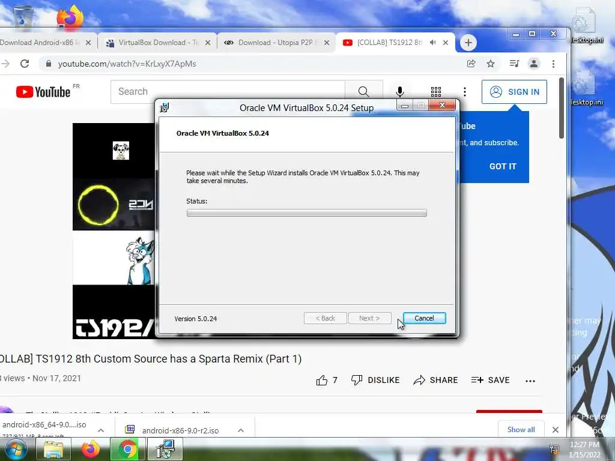
Task: Open YouTube settings three-dot menu
Action: (465, 92)
